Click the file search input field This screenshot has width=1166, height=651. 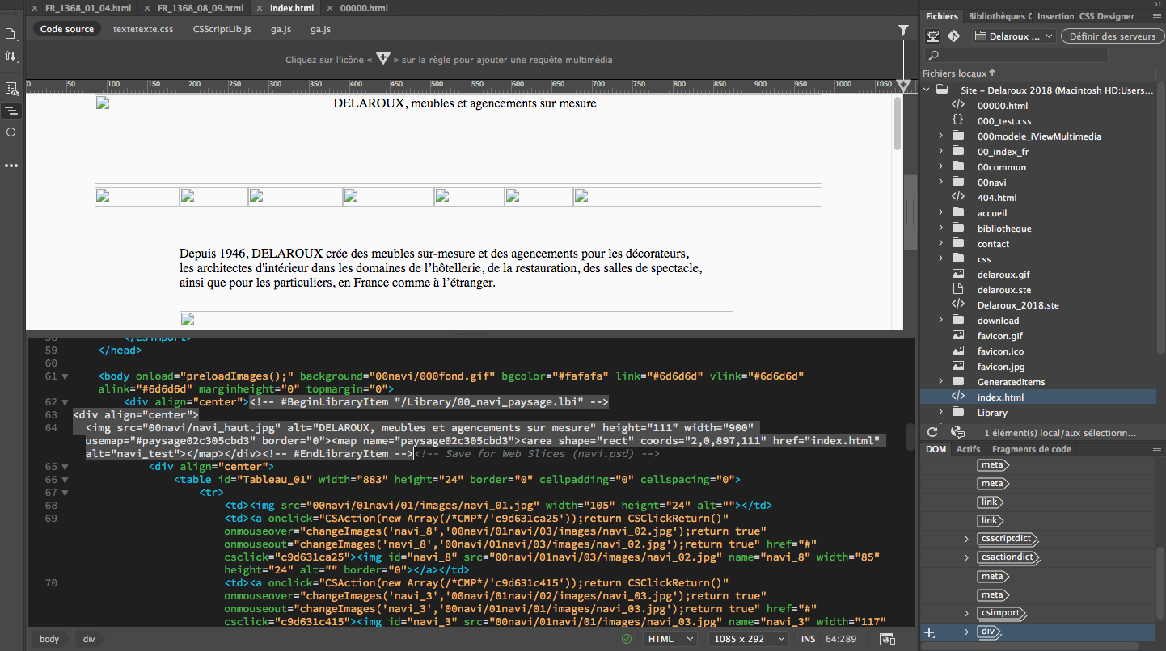pos(1016,56)
